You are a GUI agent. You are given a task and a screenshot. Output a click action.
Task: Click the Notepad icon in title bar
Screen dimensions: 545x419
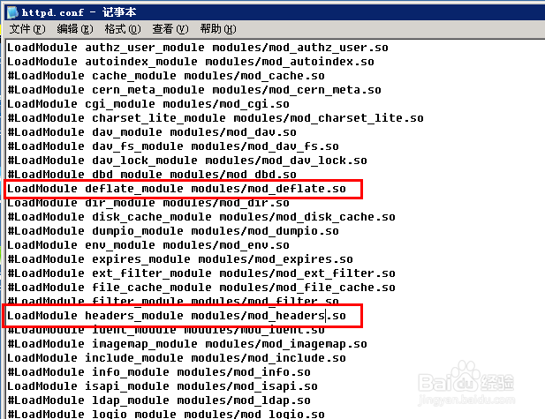[12, 12]
